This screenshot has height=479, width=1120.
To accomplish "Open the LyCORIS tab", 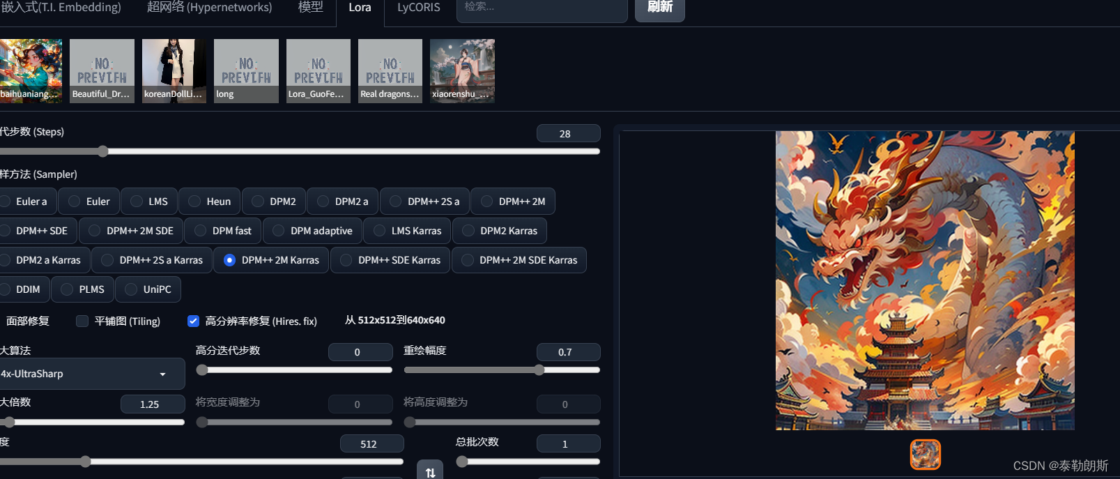I will [419, 8].
